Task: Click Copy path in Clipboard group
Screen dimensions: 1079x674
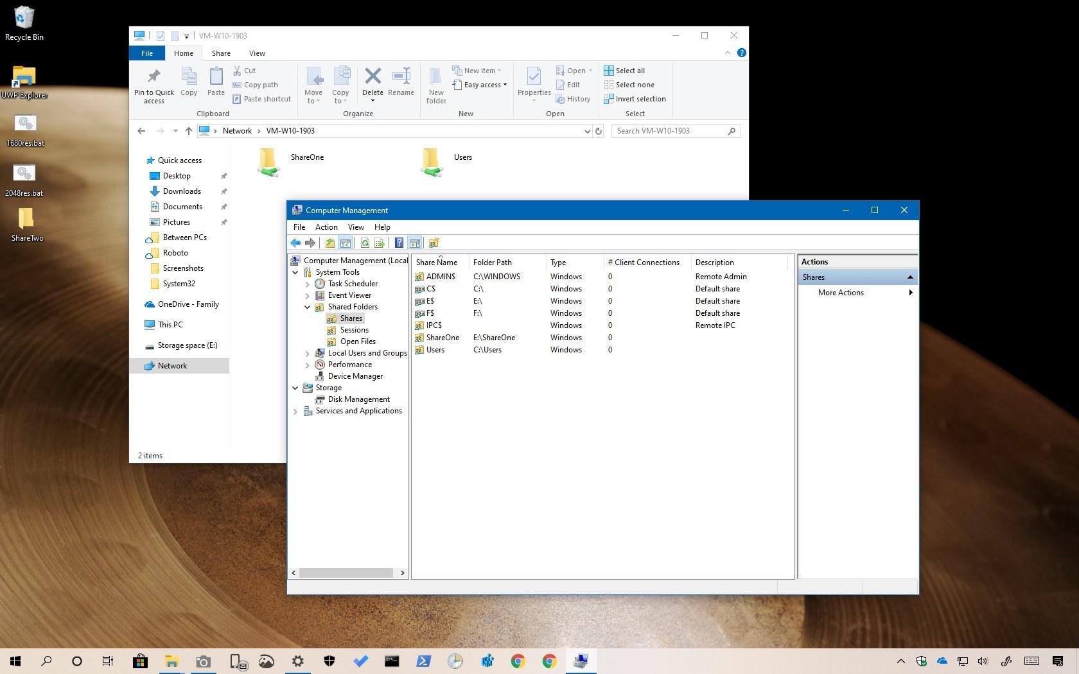Action: (255, 85)
